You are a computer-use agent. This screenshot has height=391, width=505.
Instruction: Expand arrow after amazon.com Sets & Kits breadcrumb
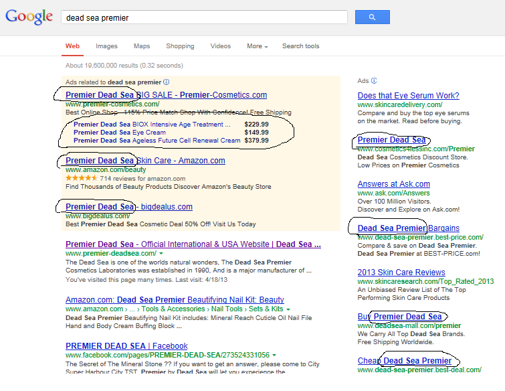pos(288,309)
